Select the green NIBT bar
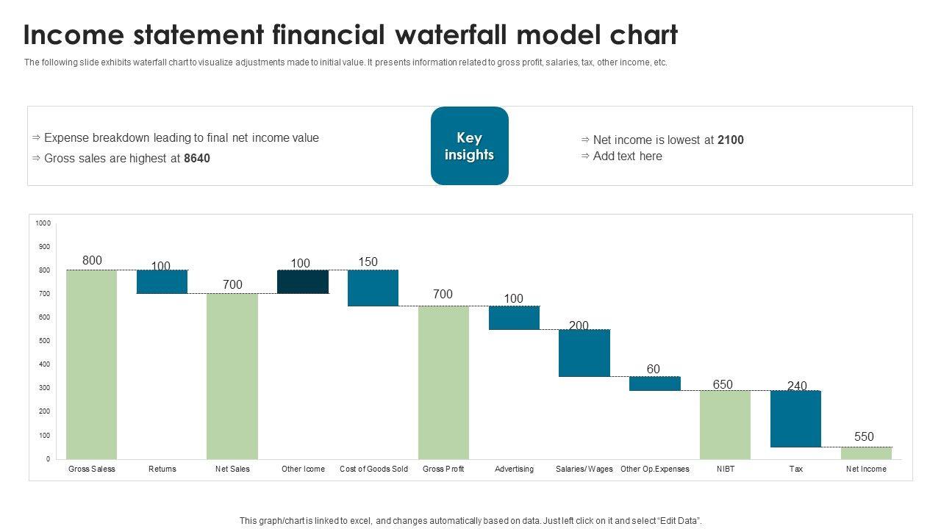 [725, 425]
